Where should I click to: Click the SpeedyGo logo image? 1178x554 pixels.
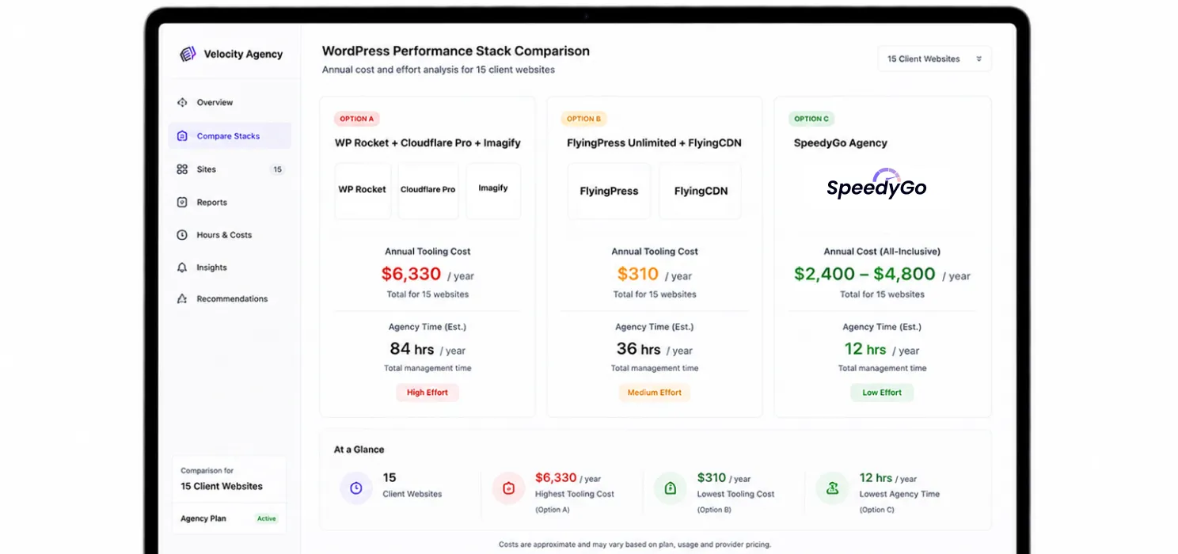[876, 185]
